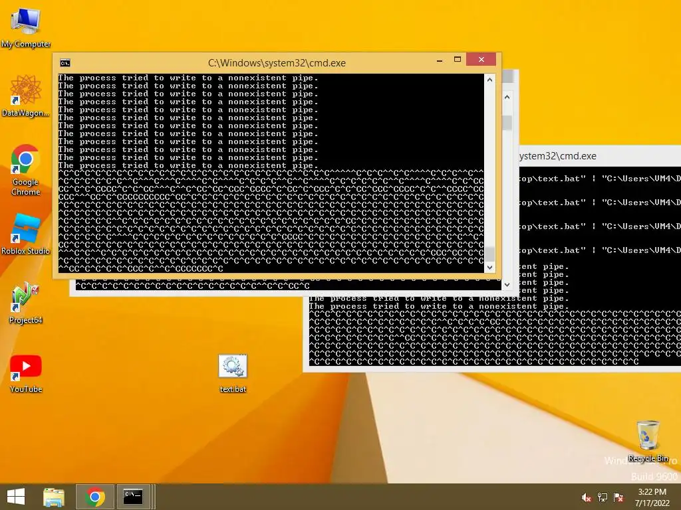Click scroll down arrow of second cmd window
681x510 pixels.
[x=507, y=285]
